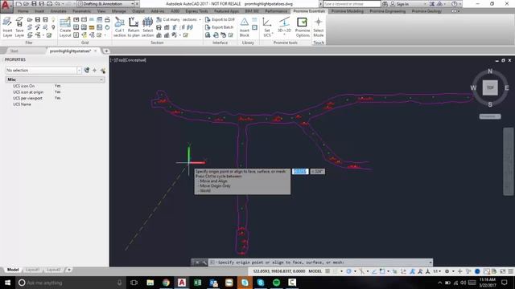Click the Select Mode touch tool

(319, 26)
